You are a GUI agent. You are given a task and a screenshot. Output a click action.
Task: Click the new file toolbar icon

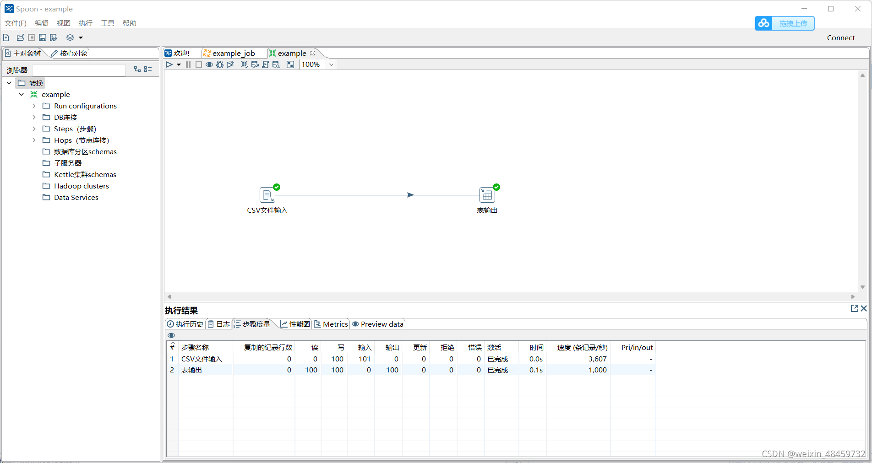[6, 38]
